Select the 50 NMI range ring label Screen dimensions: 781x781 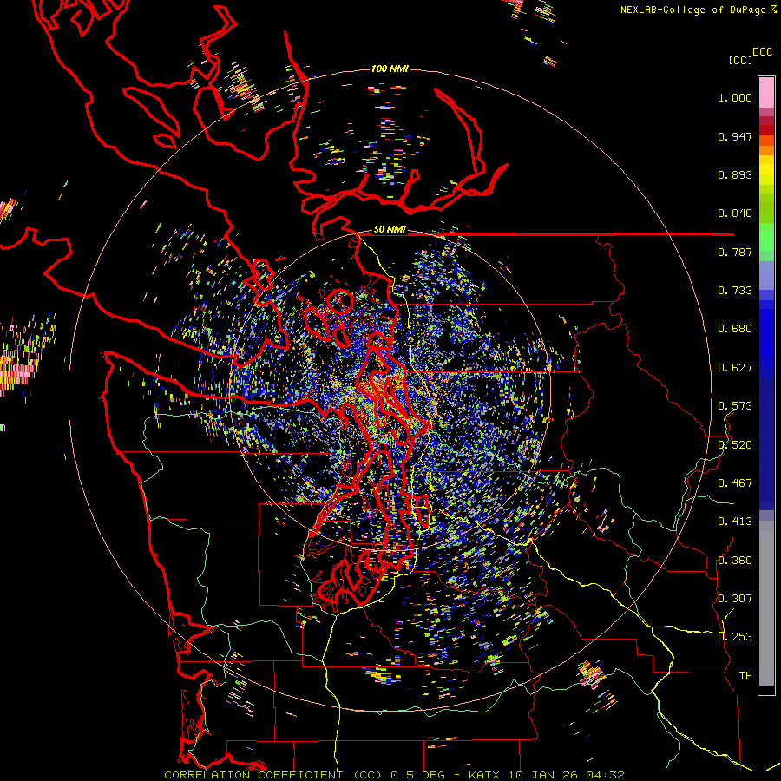390,230
